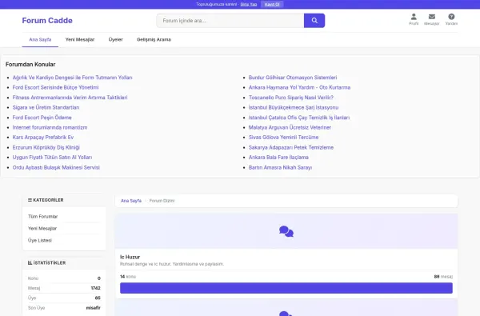Click the purple bar under Ic Huzur
The image size is (480, 316).
tap(286, 288)
